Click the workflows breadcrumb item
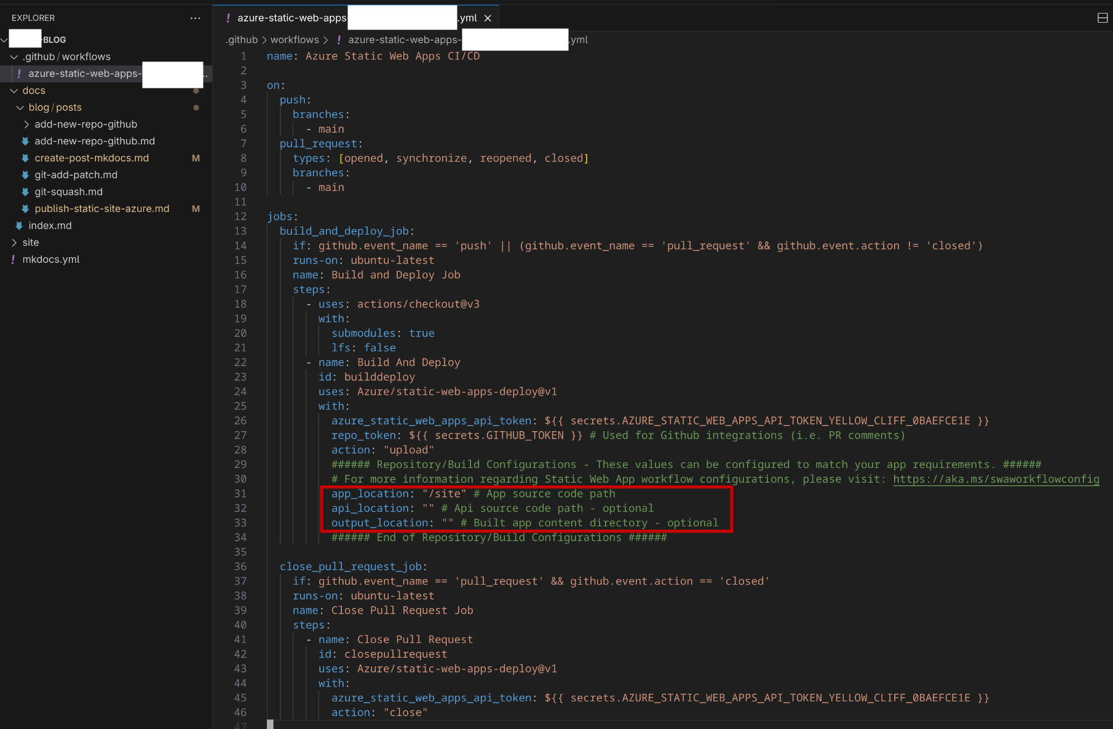Image resolution: width=1113 pixels, height=729 pixels. 295,39
